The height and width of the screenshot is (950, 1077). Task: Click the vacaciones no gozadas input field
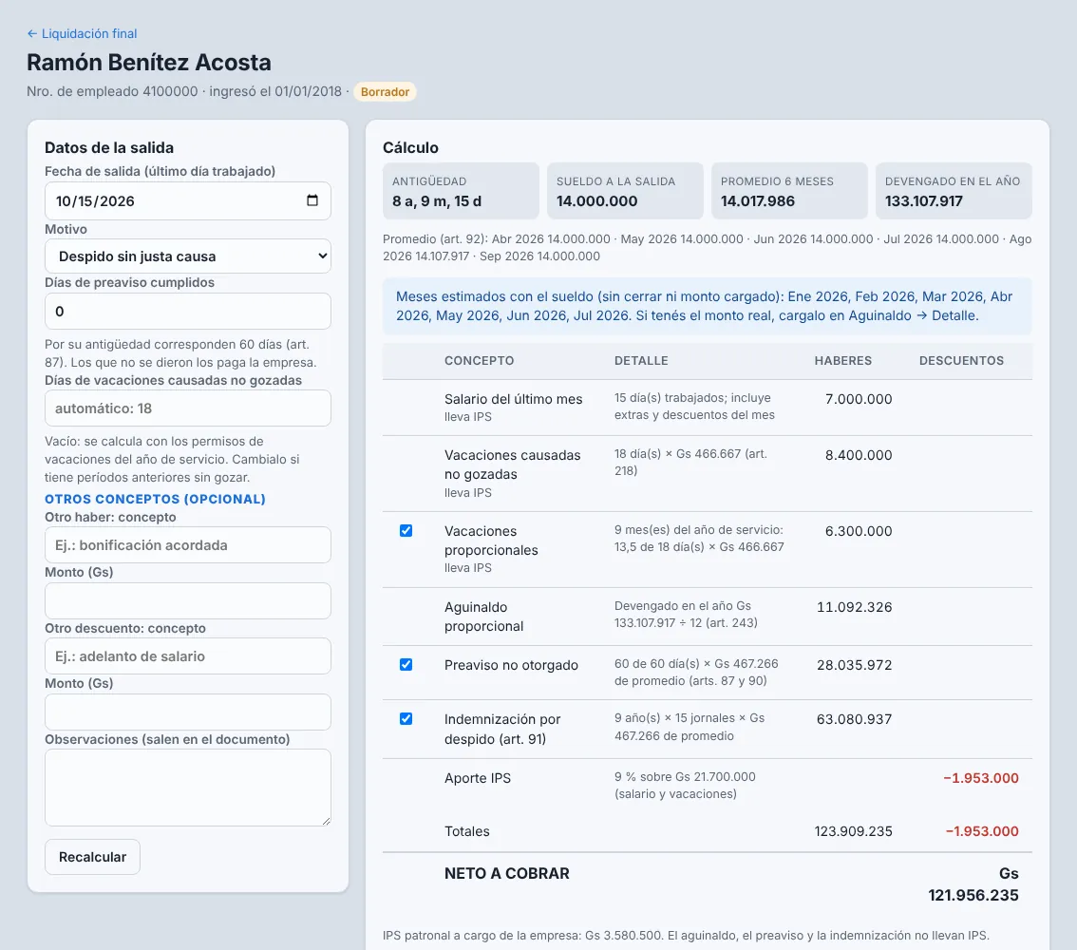pos(187,408)
